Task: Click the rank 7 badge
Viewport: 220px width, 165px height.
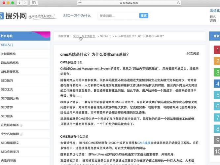Action: (217, 117)
